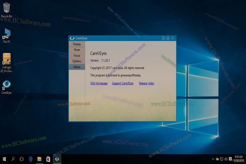Open Microsoft Store from taskbar
The image size is (246, 164).
coord(48,159)
